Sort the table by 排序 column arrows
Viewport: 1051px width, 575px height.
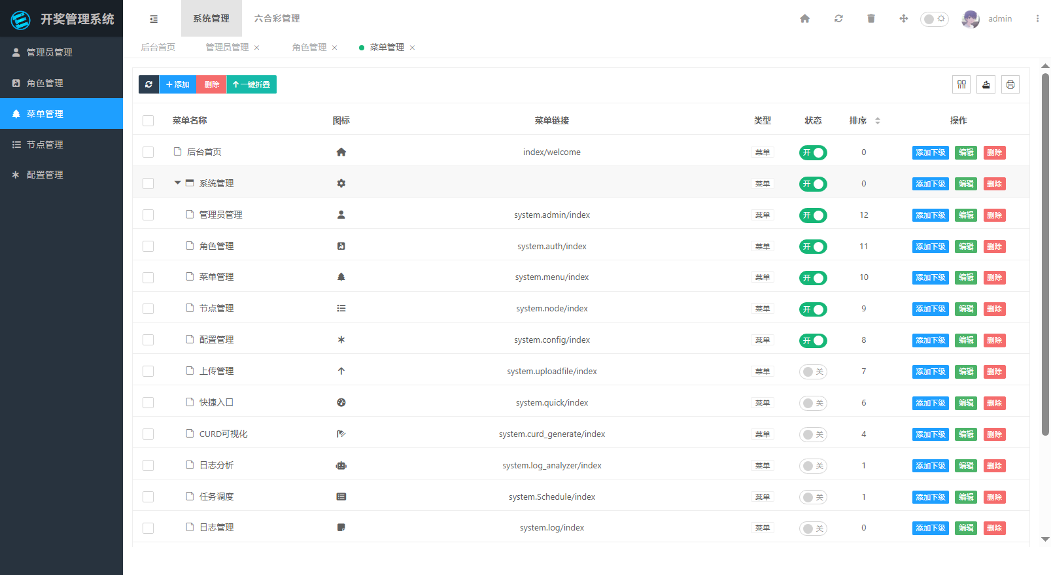tap(878, 121)
